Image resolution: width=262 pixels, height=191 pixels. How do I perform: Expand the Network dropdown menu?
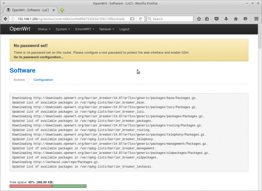(107, 29)
